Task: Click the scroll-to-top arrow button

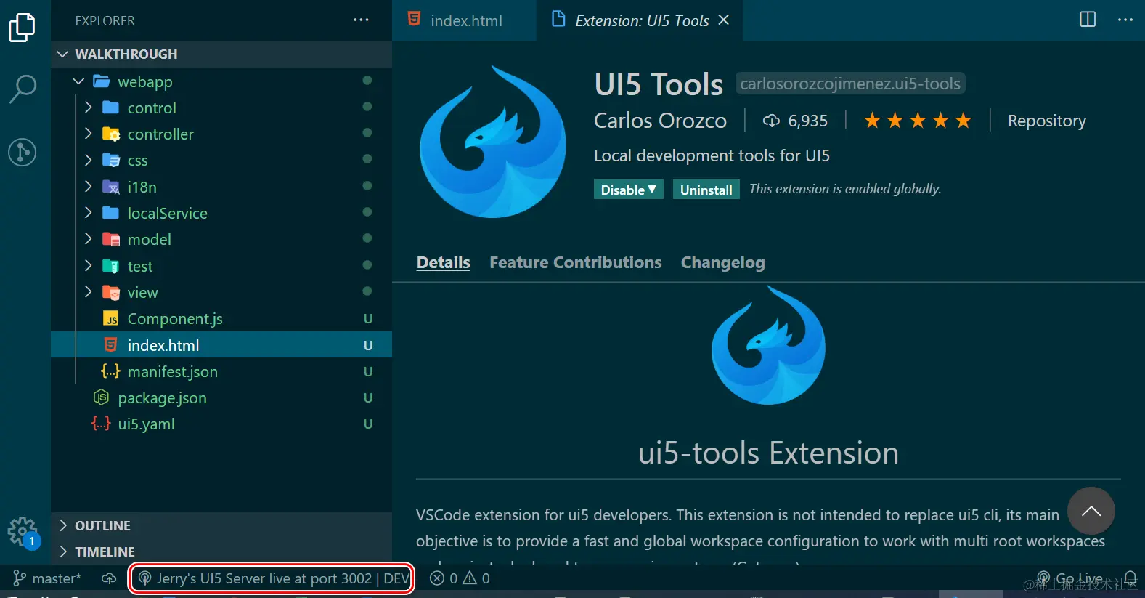Action: [x=1091, y=511]
